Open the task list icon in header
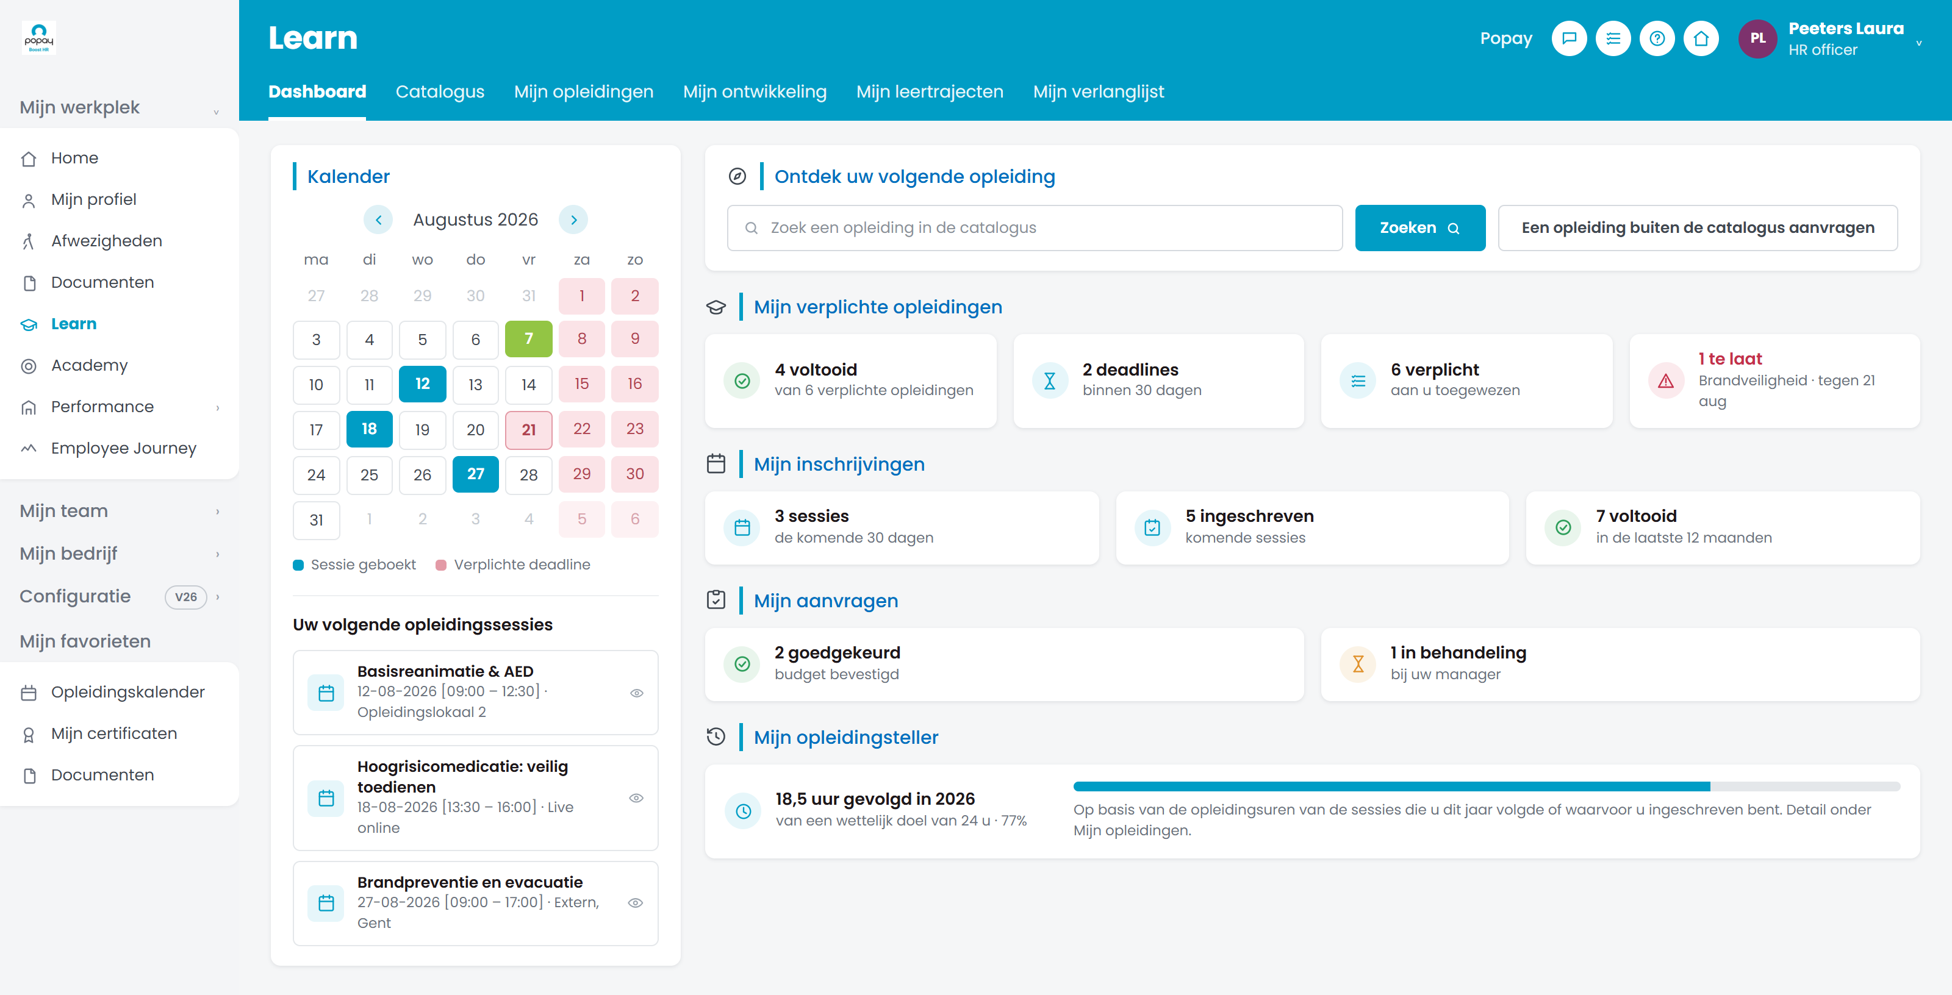The width and height of the screenshot is (1952, 995). tap(1612, 38)
